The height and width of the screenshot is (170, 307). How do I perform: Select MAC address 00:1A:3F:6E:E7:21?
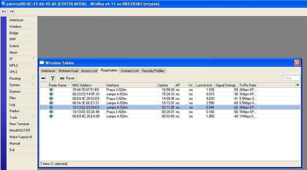pos(86,103)
